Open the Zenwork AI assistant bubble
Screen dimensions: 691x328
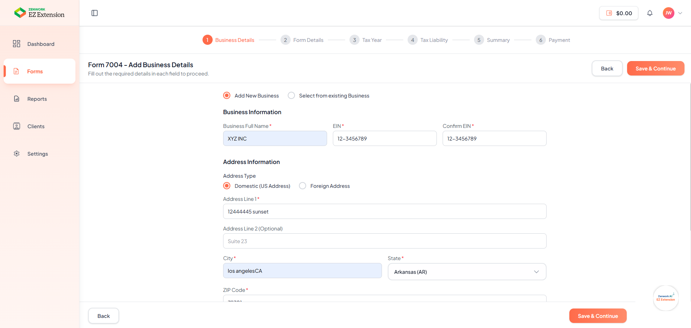(x=666, y=298)
